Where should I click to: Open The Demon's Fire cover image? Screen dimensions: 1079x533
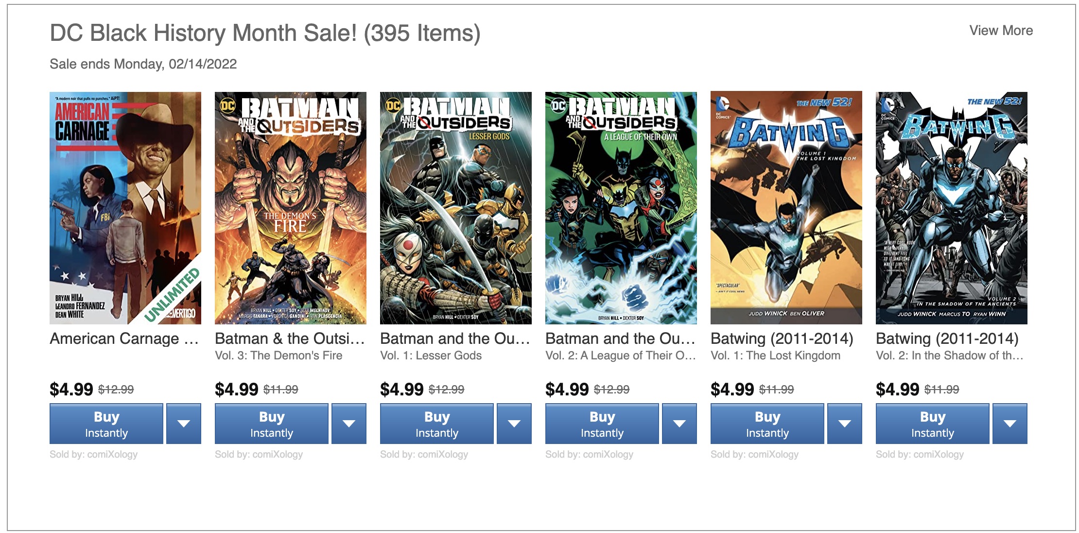point(291,208)
